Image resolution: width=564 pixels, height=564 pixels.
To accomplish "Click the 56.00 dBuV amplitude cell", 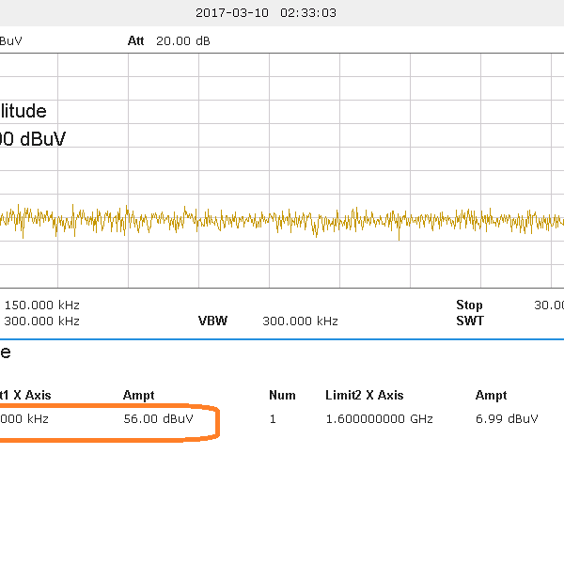I will tap(158, 419).
